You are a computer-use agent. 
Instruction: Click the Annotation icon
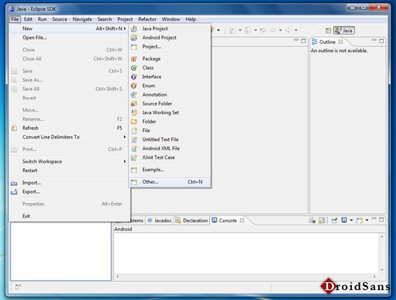134,95
